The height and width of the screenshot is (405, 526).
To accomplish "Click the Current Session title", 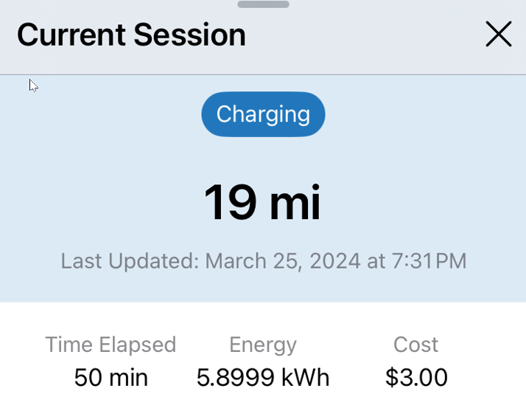I will point(131,35).
